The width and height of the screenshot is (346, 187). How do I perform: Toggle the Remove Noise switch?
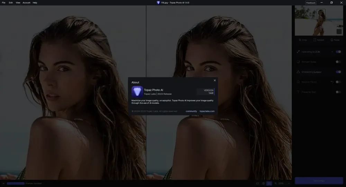click(338, 62)
